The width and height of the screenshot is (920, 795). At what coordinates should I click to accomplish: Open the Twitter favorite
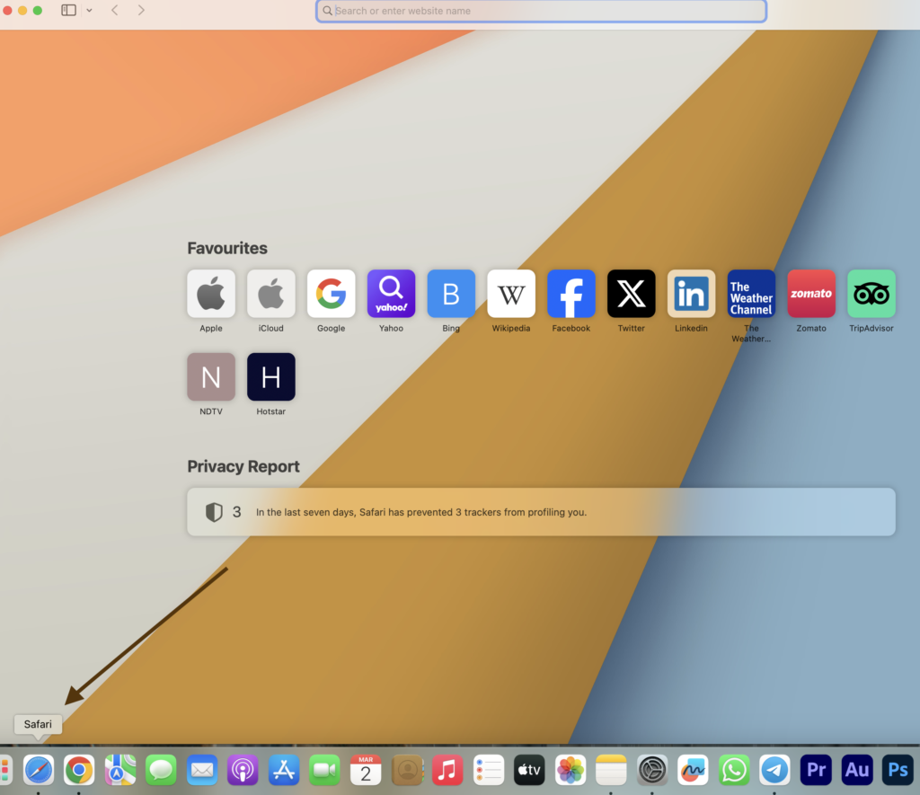[631, 294]
